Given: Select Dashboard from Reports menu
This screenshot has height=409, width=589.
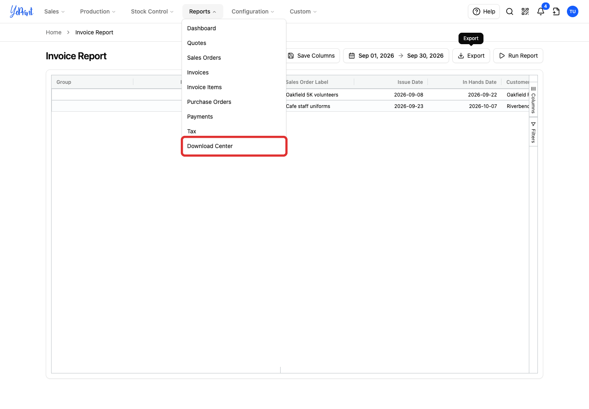Looking at the screenshot, I should point(234,28).
